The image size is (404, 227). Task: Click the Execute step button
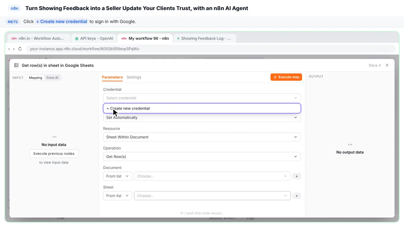point(286,77)
